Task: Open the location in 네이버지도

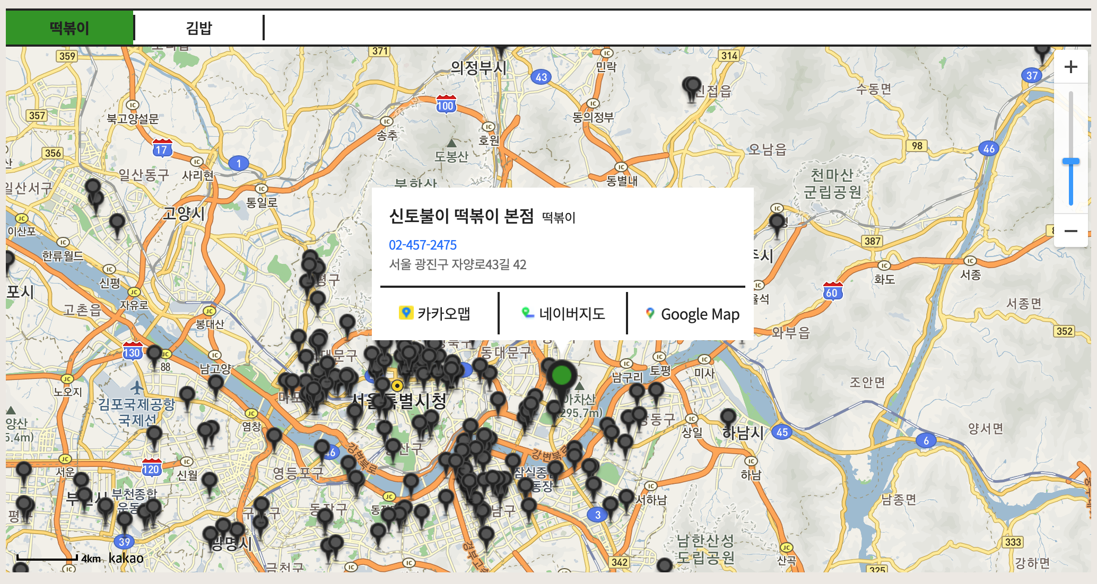Action: pos(563,313)
